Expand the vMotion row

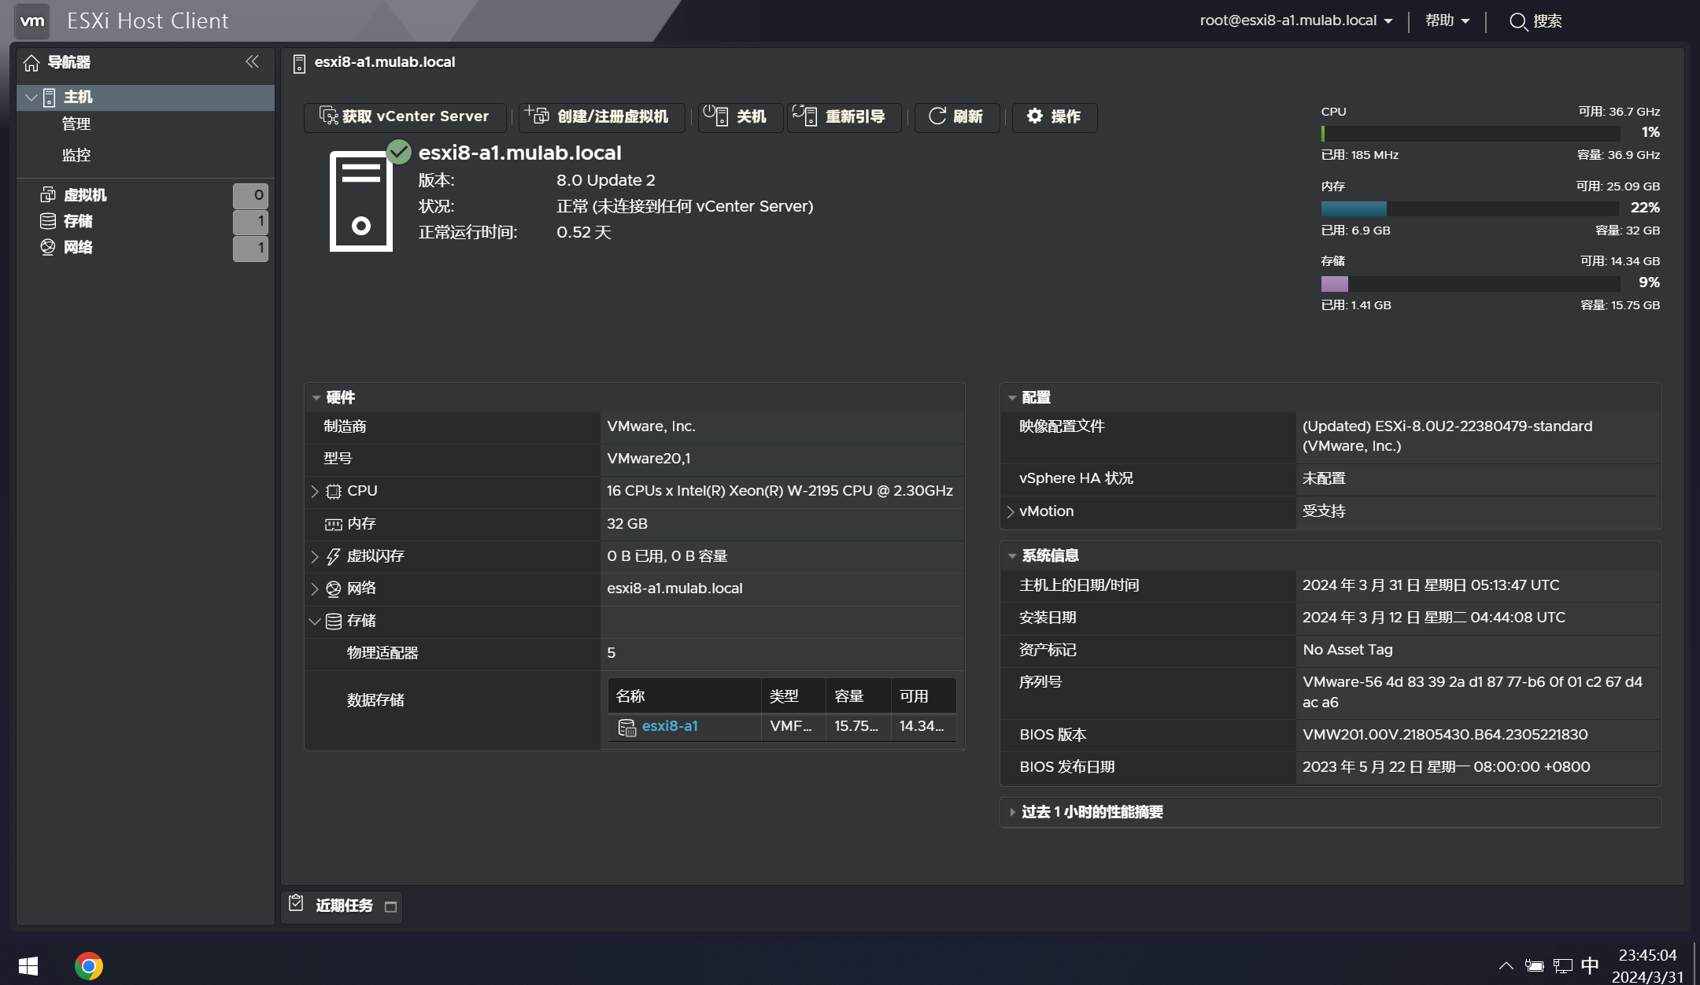1011,512
